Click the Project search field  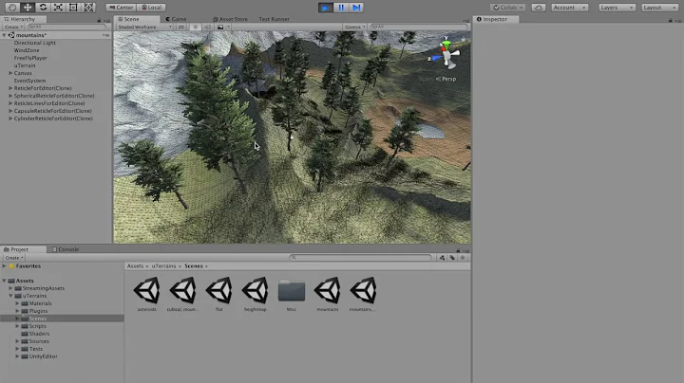(x=361, y=258)
